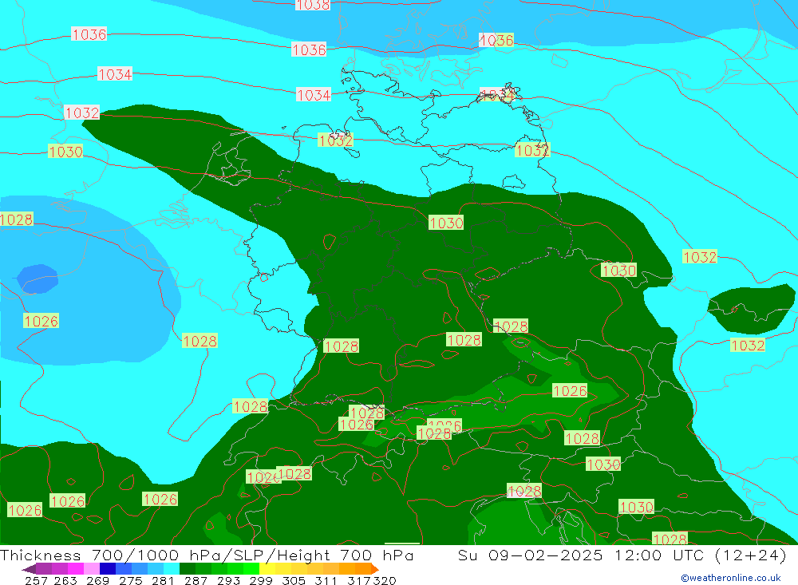Viewport: 798px width, 585px height.
Task: Select the dark navy blue legend swatch
Action: [108, 569]
